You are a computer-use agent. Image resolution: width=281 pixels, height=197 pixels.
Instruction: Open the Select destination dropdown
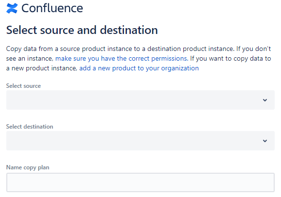click(x=140, y=141)
